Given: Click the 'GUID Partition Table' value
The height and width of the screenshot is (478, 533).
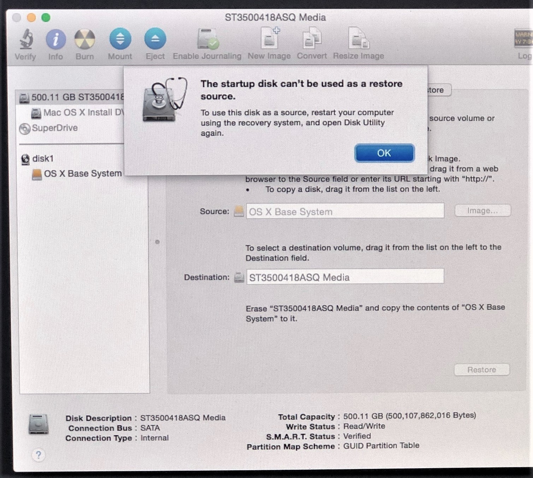Looking at the screenshot, I should (381, 445).
